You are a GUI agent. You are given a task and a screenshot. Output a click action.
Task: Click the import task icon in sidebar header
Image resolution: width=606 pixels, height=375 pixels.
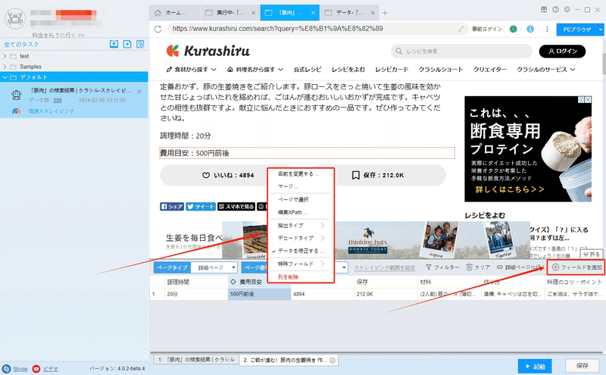[x=114, y=44]
